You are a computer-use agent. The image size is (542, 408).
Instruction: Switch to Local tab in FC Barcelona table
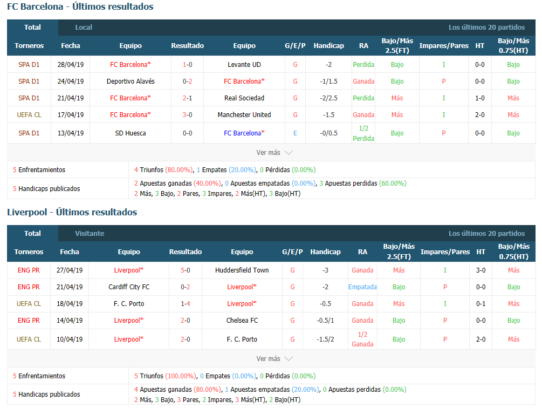click(84, 28)
